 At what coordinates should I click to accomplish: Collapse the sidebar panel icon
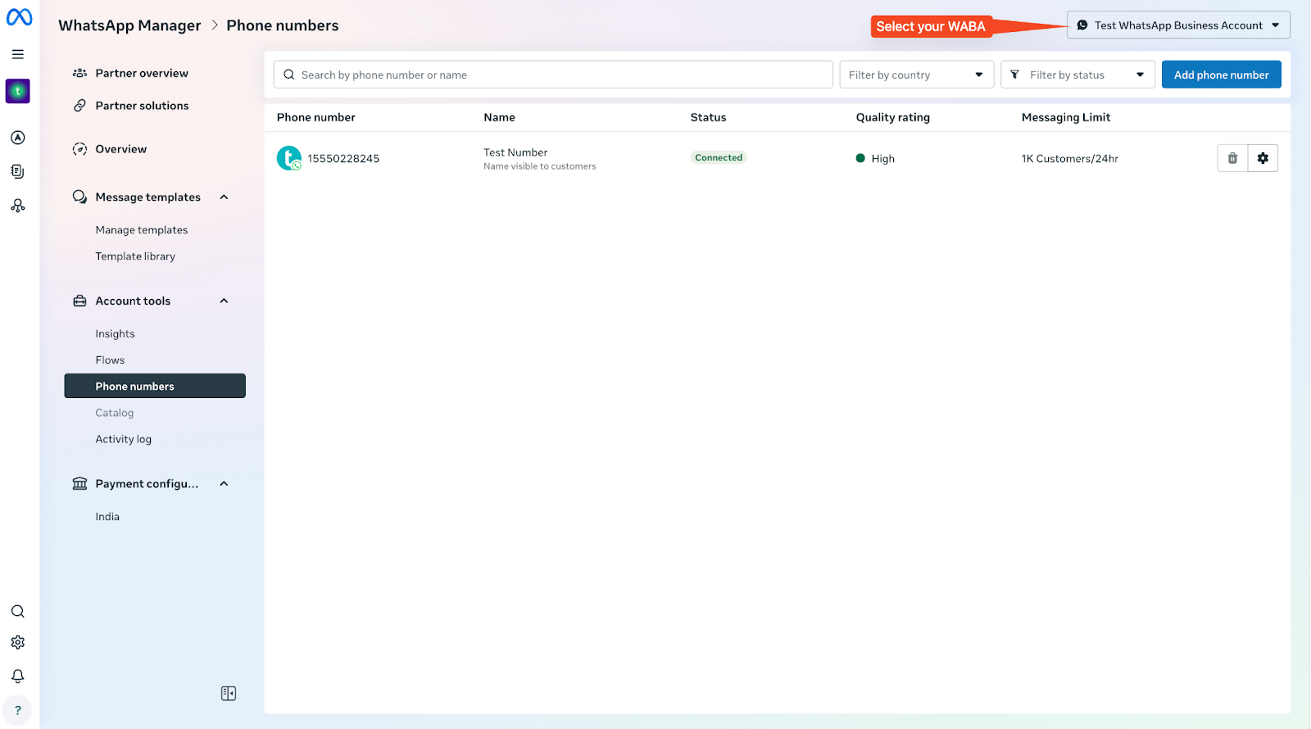pyautogui.click(x=229, y=694)
